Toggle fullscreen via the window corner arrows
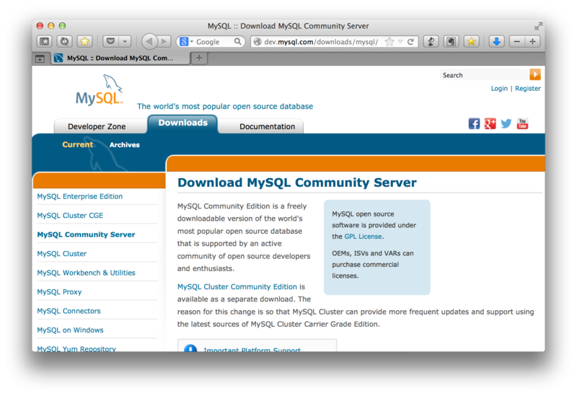The image size is (577, 396). [x=538, y=26]
